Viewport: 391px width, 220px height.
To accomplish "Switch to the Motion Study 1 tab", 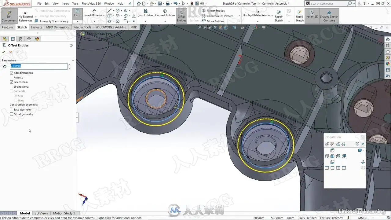I will pyautogui.click(x=64, y=213).
